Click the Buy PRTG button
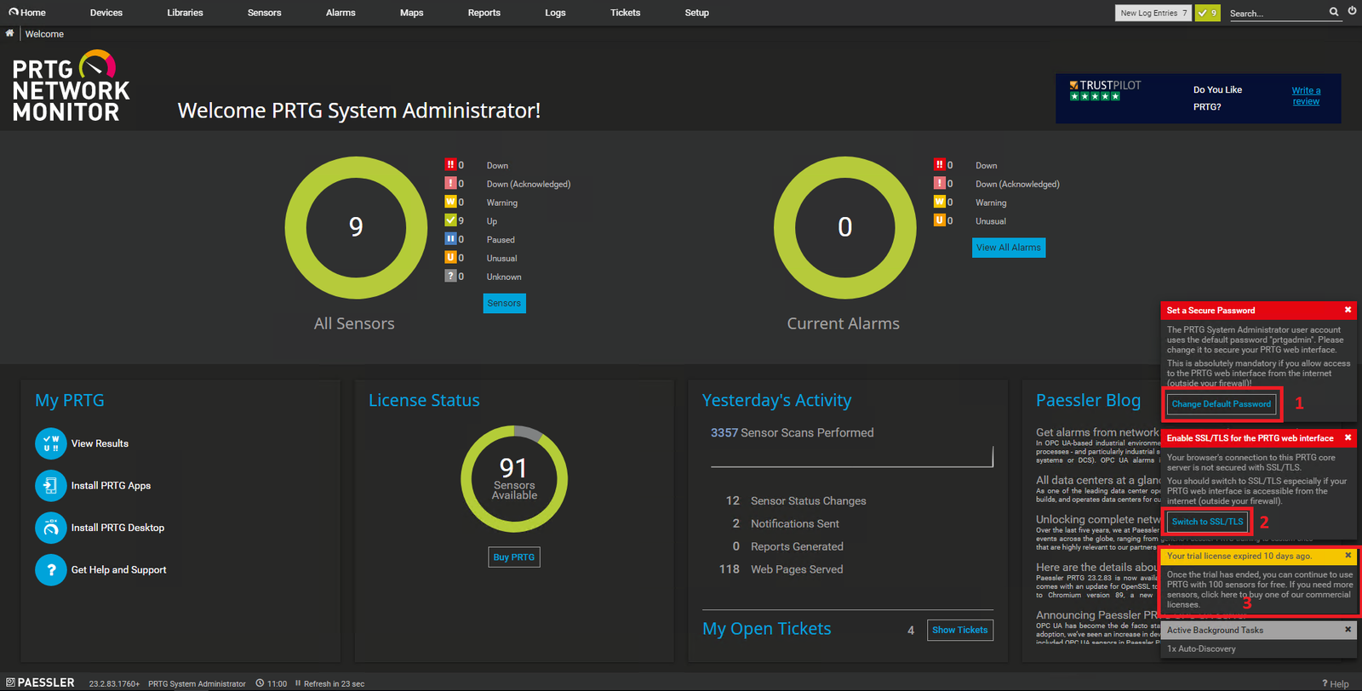The width and height of the screenshot is (1362, 691). click(514, 557)
